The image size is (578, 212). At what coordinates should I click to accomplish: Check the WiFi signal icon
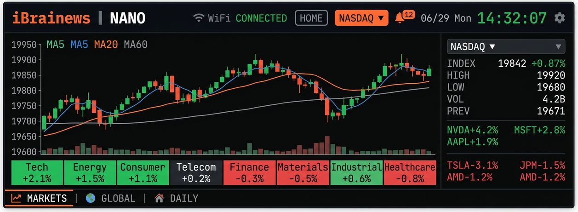(199, 18)
